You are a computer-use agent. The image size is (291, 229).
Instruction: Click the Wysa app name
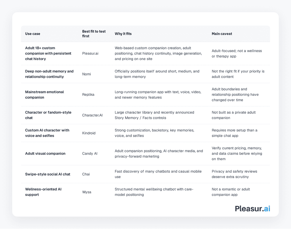tap(87, 192)
